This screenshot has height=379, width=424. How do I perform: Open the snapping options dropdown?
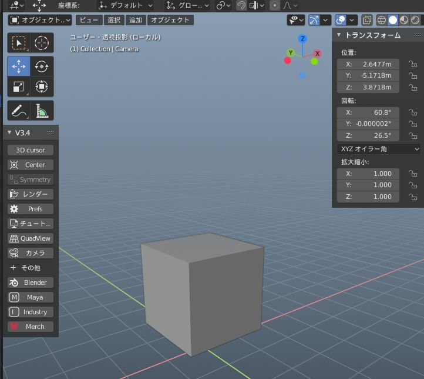(x=257, y=5)
